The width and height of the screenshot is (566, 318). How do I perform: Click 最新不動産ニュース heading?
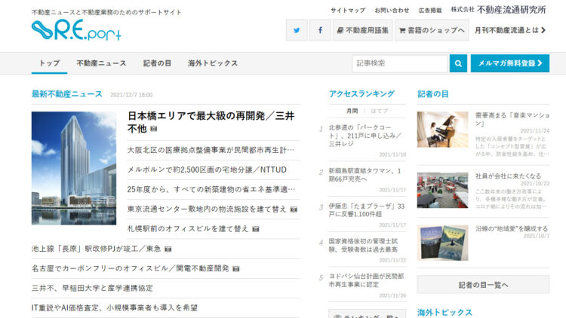[67, 94]
